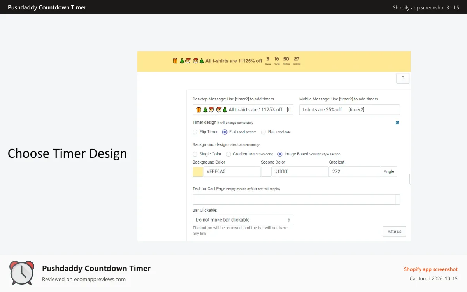Click the Desktop Message input field
467x292 pixels.
pyautogui.click(x=243, y=110)
